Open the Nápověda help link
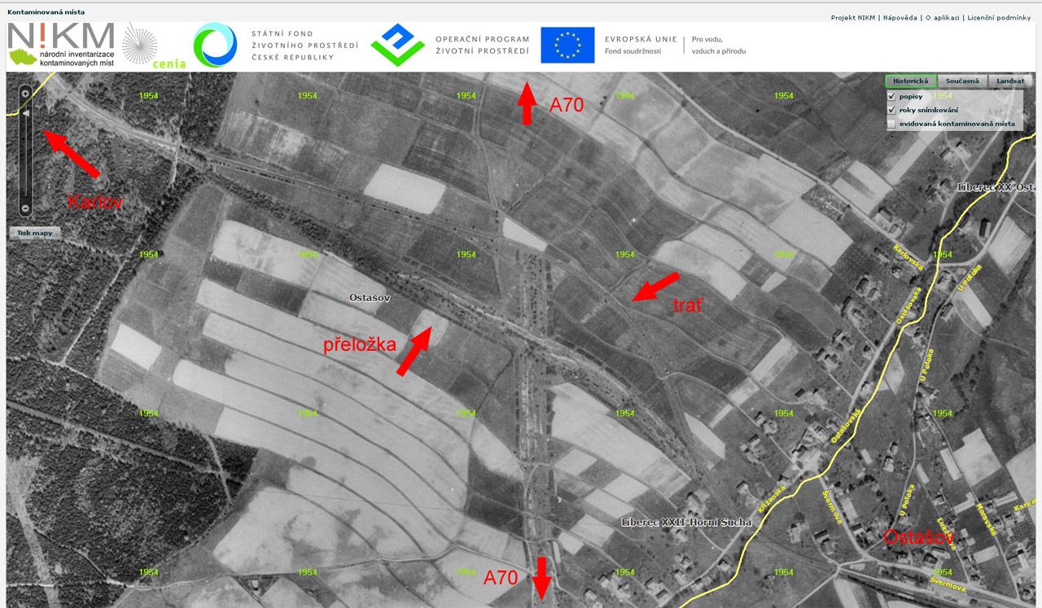 (899, 17)
